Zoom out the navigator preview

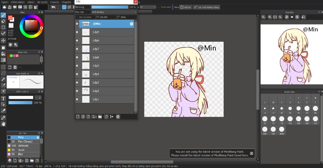click(280, 17)
